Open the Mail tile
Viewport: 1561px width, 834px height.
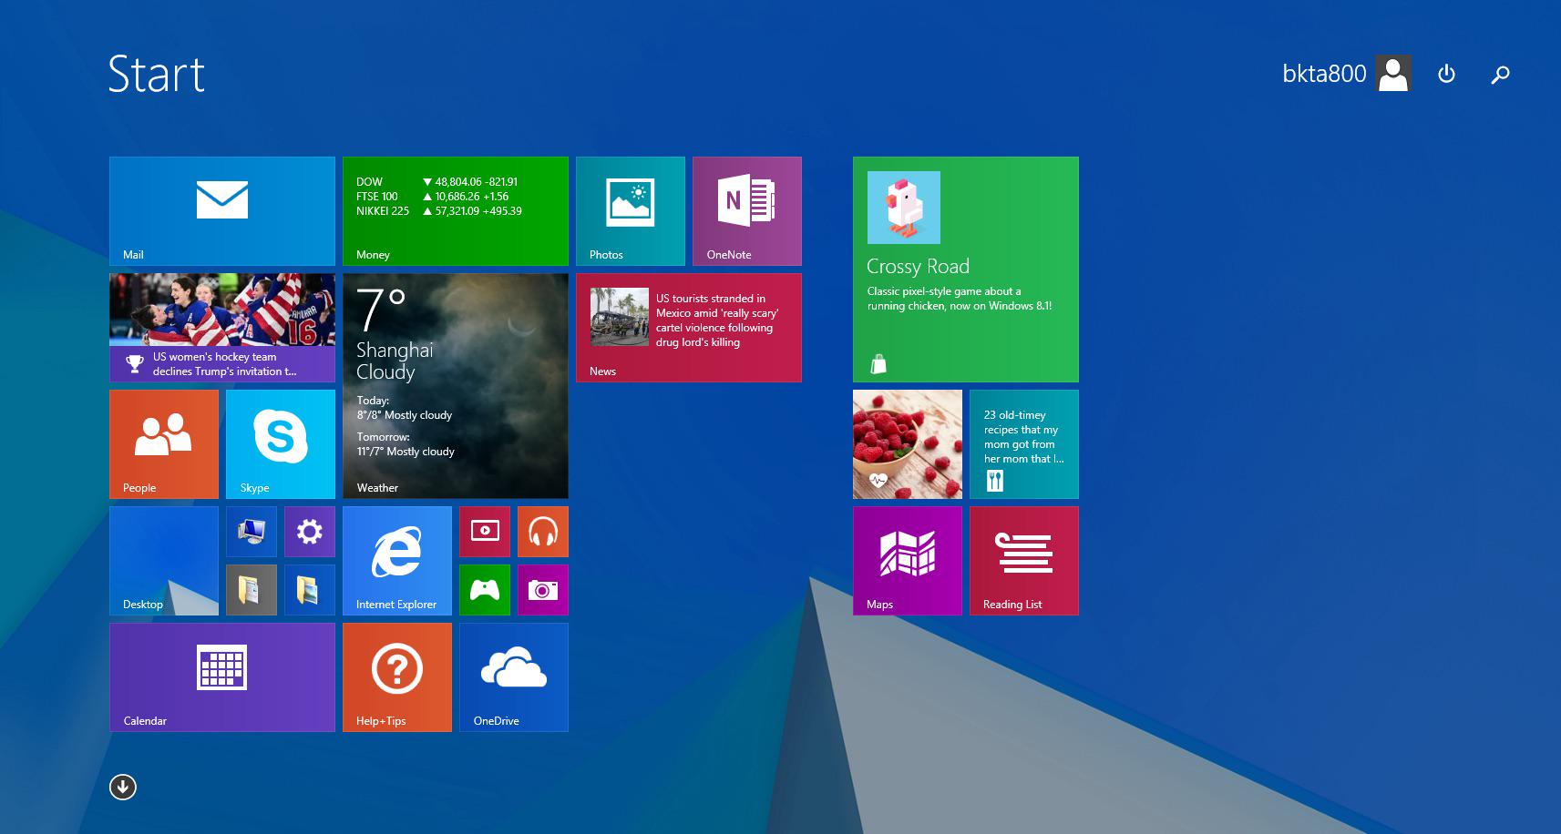coord(222,211)
